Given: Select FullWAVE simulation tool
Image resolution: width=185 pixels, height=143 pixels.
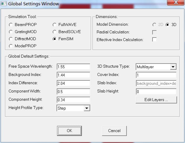Looking at the screenshot, I should coord(54,25).
